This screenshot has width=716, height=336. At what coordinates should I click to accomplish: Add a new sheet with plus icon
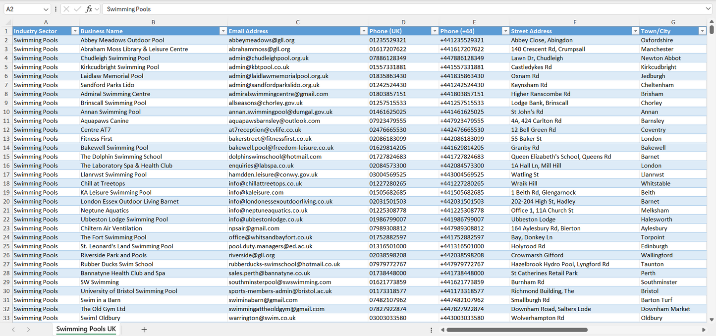[144, 330]
